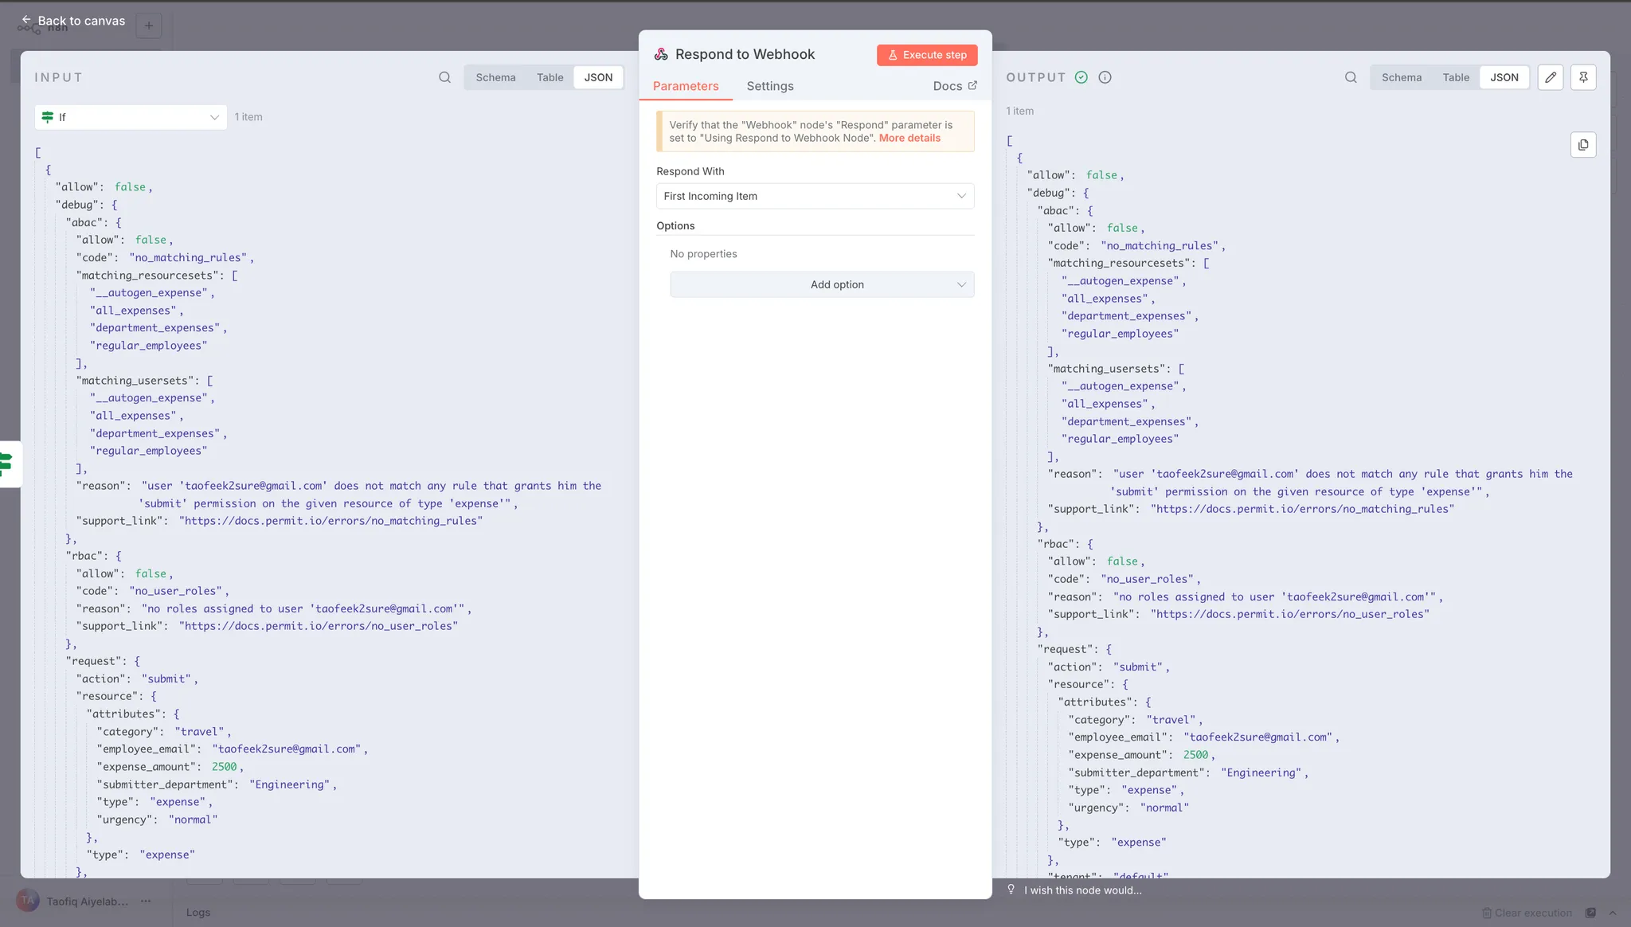This screenshot has height=927, width=1631.
Task: Click the green If node icon on the left edge
Action: tap(6, 463)
